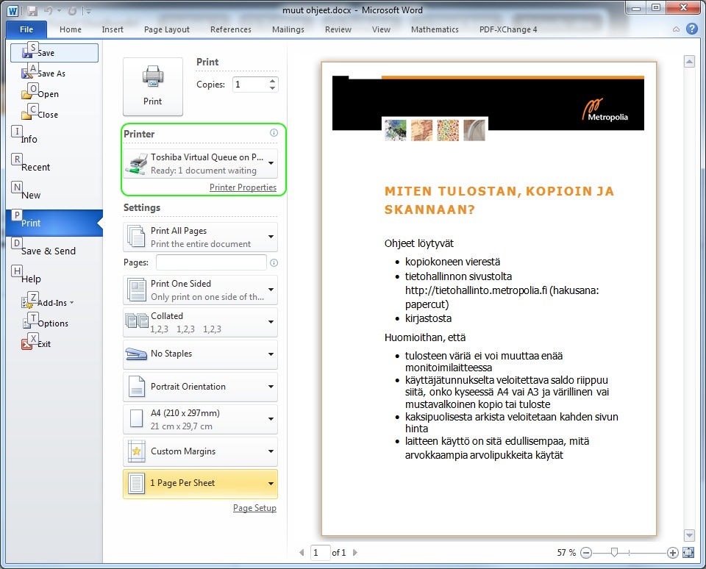Switch to the Page Layout tab
Screen dimensions: 706x569
pos(167,29)
